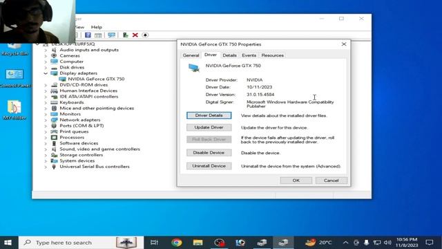This screenshot has height=249, width=442.
Task: Select Mice and other pointing devices
Action: (x=97, y=108)
